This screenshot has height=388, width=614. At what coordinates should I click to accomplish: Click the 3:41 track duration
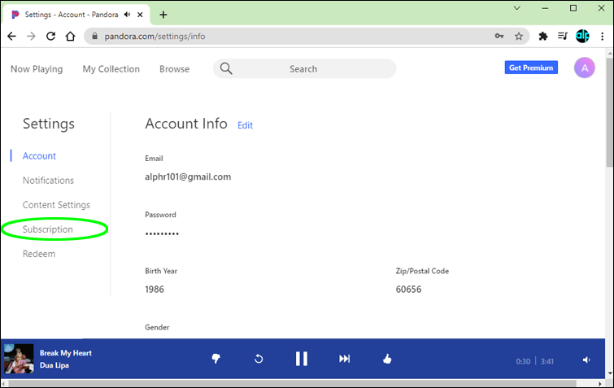(x=547, y=361)
